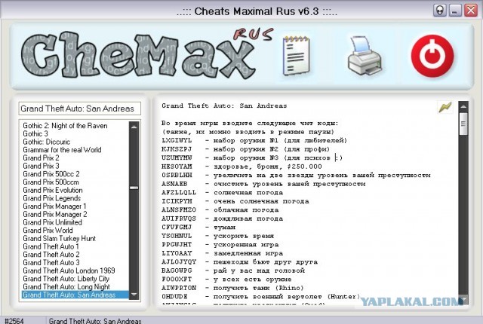Click the game list scroll-up arrow

[134, 126]
